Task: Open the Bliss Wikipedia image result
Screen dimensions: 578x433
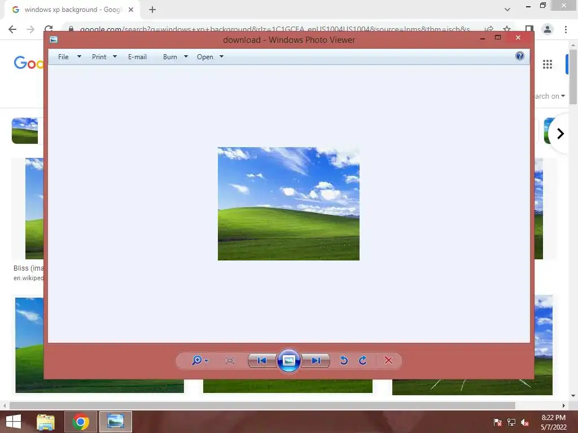Action: click(34, 209)
